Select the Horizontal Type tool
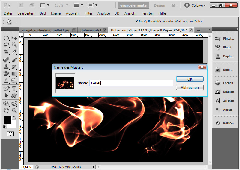Image resolution: width=240 pixels, height=170 pixels. (x=14, y=89)
